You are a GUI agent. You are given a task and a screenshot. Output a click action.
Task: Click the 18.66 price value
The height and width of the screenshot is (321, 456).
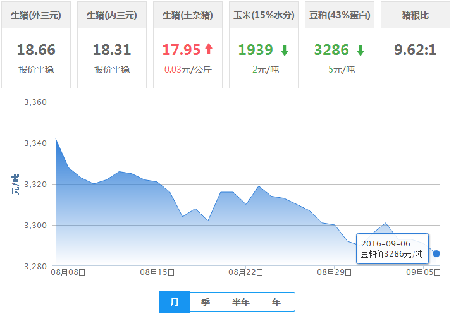coord(36,50)
